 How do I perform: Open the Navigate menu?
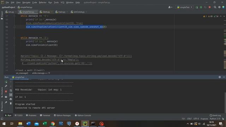[x=26, y=2]
